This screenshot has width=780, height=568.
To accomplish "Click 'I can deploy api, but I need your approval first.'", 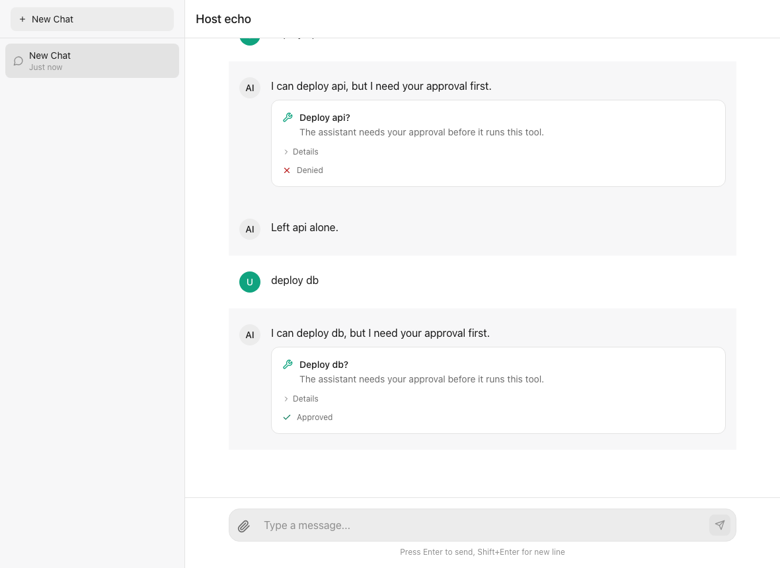I will click(381, 87).
